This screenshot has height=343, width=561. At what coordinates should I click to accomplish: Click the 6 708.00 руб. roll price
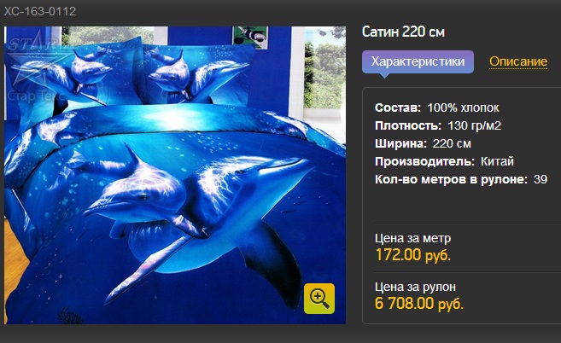[419, 304]
